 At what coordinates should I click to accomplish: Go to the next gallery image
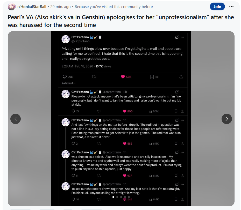(x=226, y=119)
